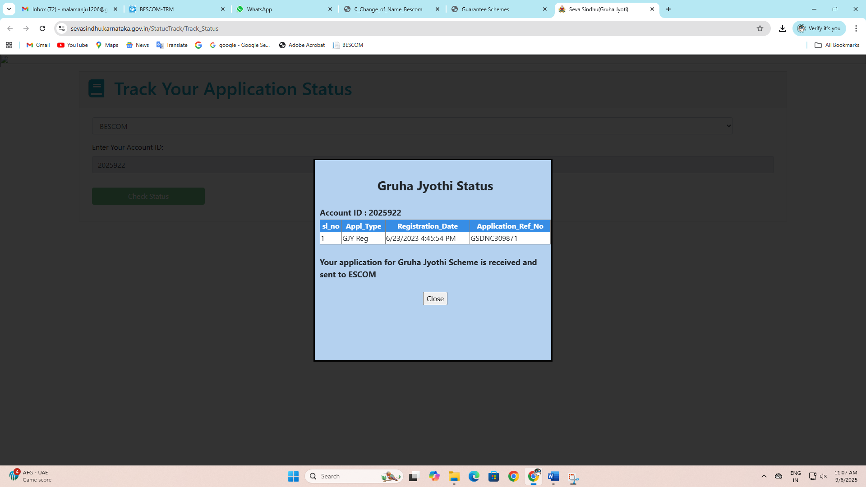Screen dimensions: 866x487
Task: Reload the page with refresh icon
Action: click(42, 28)
